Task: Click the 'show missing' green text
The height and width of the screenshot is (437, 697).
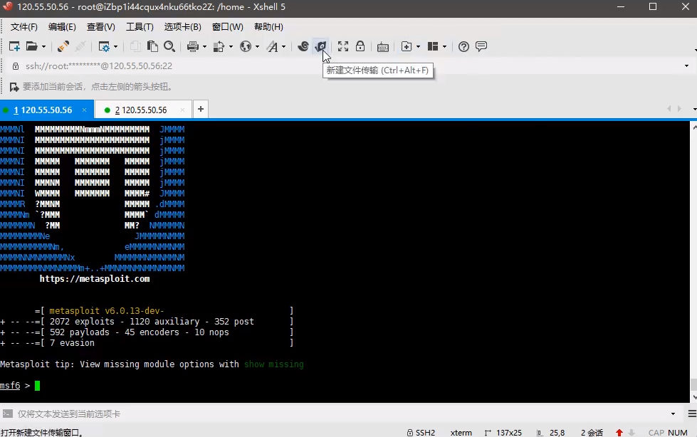Action: 274,364
